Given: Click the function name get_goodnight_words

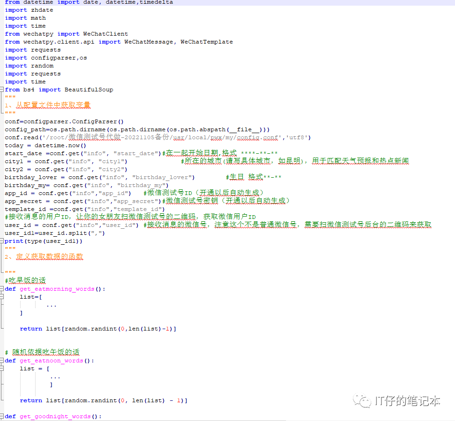Looking at the screenshot, I should coord(55,417).
